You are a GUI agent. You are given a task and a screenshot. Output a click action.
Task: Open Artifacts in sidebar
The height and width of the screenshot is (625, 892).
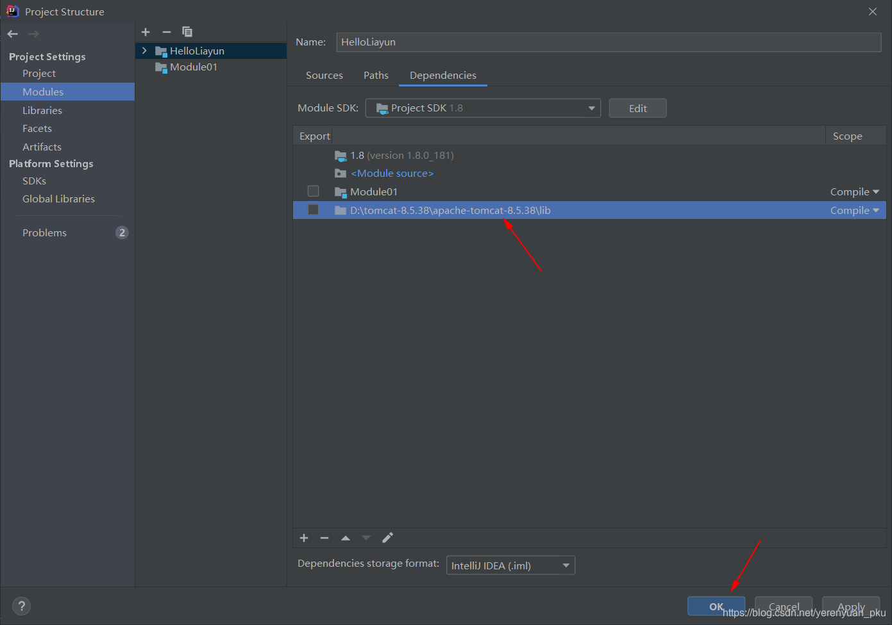click(42, 147)
